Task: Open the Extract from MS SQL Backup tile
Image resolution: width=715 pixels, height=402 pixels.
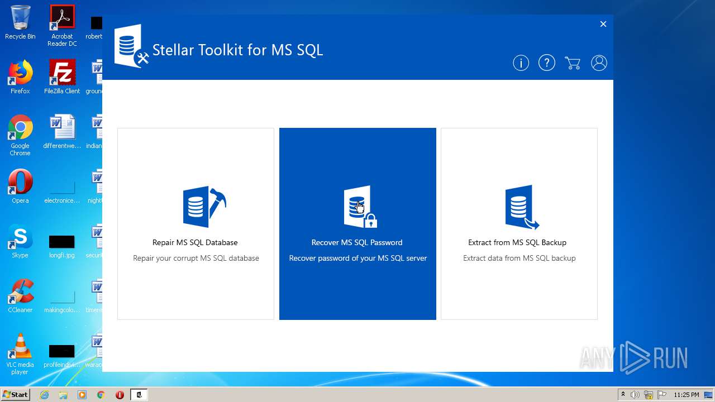Action: (x=519, y=224)
